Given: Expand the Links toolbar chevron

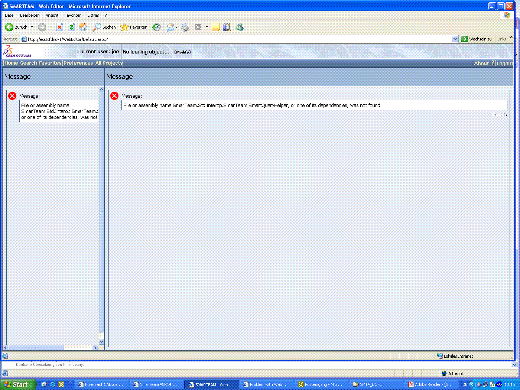Looking at the screenshot, I should [x=511, y=38].
